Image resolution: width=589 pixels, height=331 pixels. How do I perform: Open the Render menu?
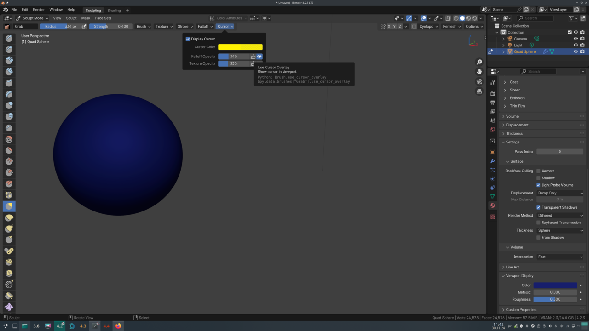pos(39,10)
